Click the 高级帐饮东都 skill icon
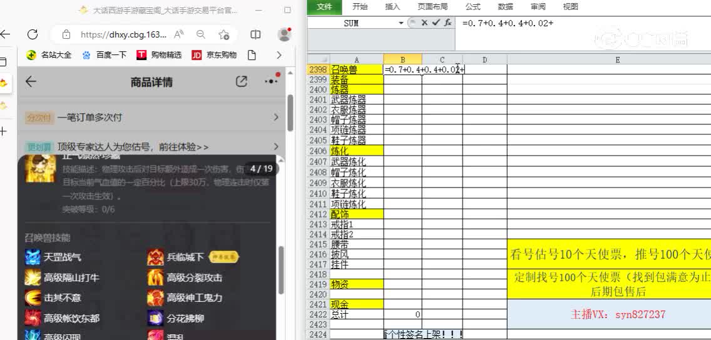 coord(33,318)
